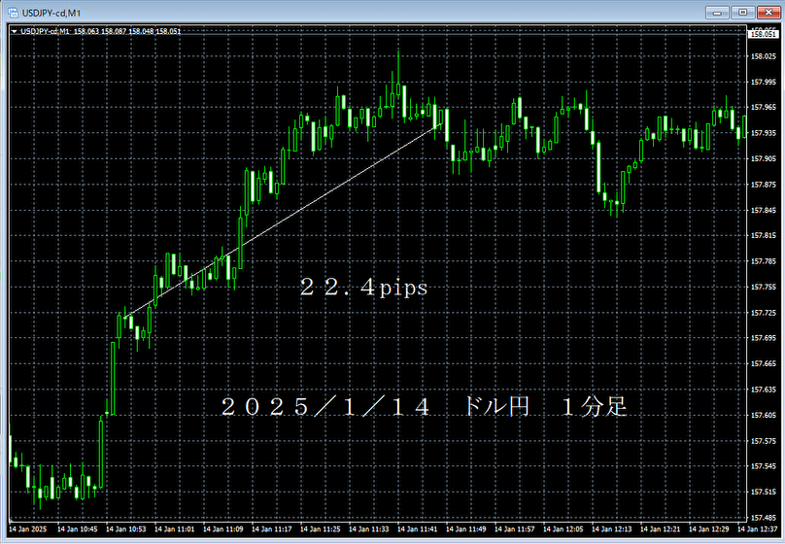Click the 14 Jan 11:17 time label
This screenshot has height=544, width=785.
pos(271,529)
